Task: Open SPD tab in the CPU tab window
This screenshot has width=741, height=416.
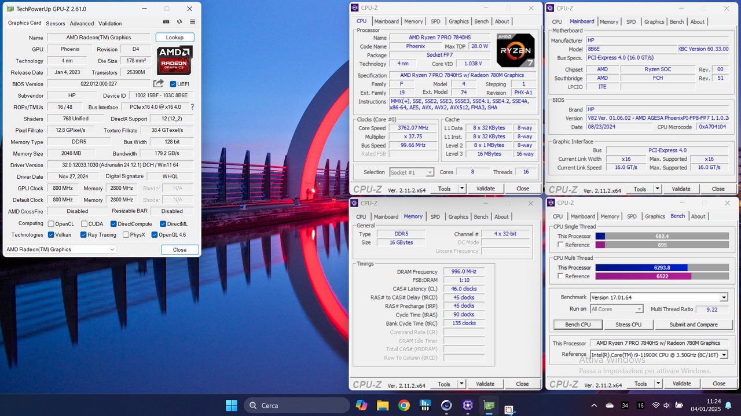Action: point(435,21)
